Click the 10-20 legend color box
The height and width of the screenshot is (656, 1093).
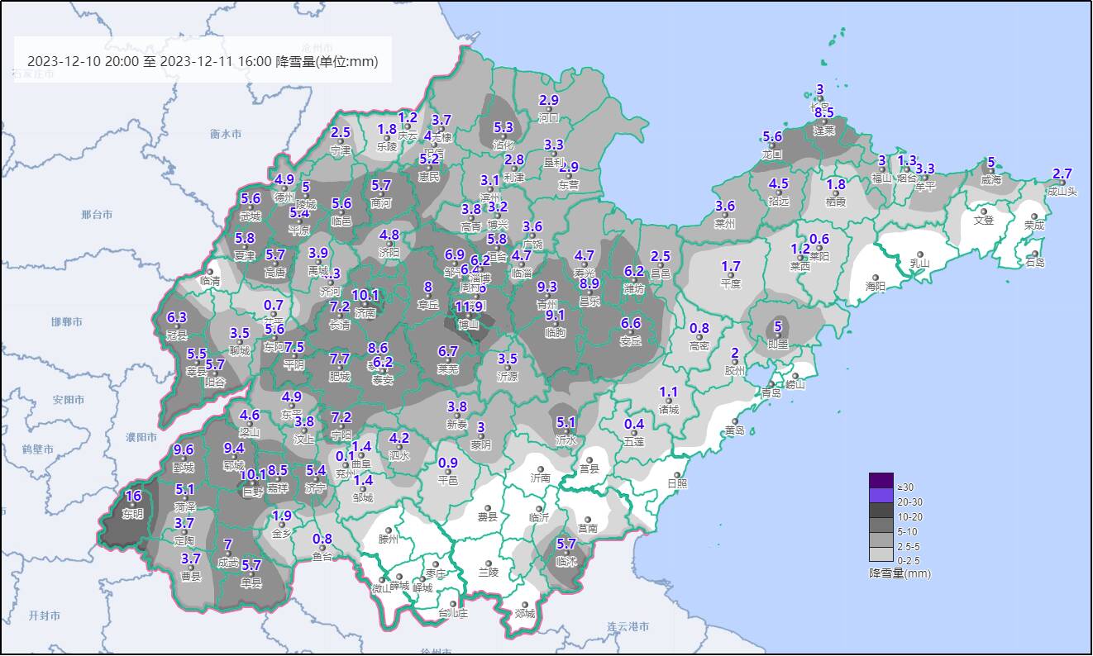(x=881, y=511)
